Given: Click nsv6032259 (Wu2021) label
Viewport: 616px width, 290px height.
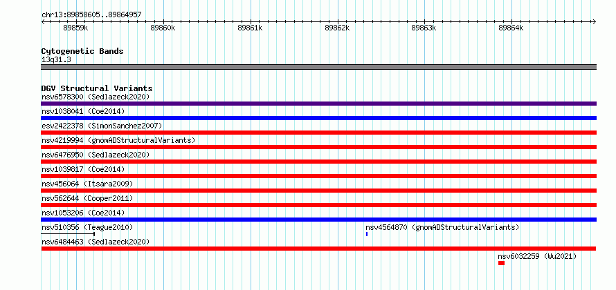Looking at the screenshot, I should click(537, 256).
